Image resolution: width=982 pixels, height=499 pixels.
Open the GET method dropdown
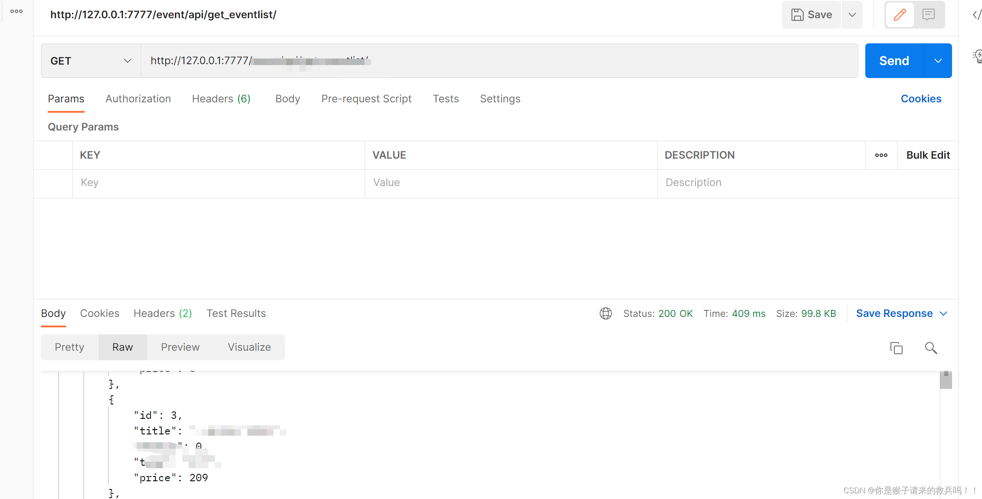[x=91, y=61]
